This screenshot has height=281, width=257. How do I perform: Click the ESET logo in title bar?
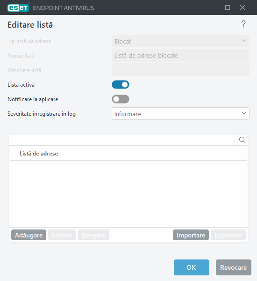pyautogui.click(x=18, y=7)
